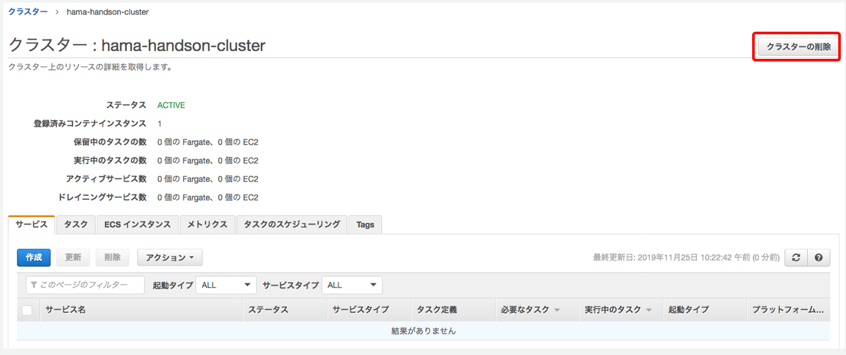
Task: Click the プラットフォーム column header
Action: 788,310
